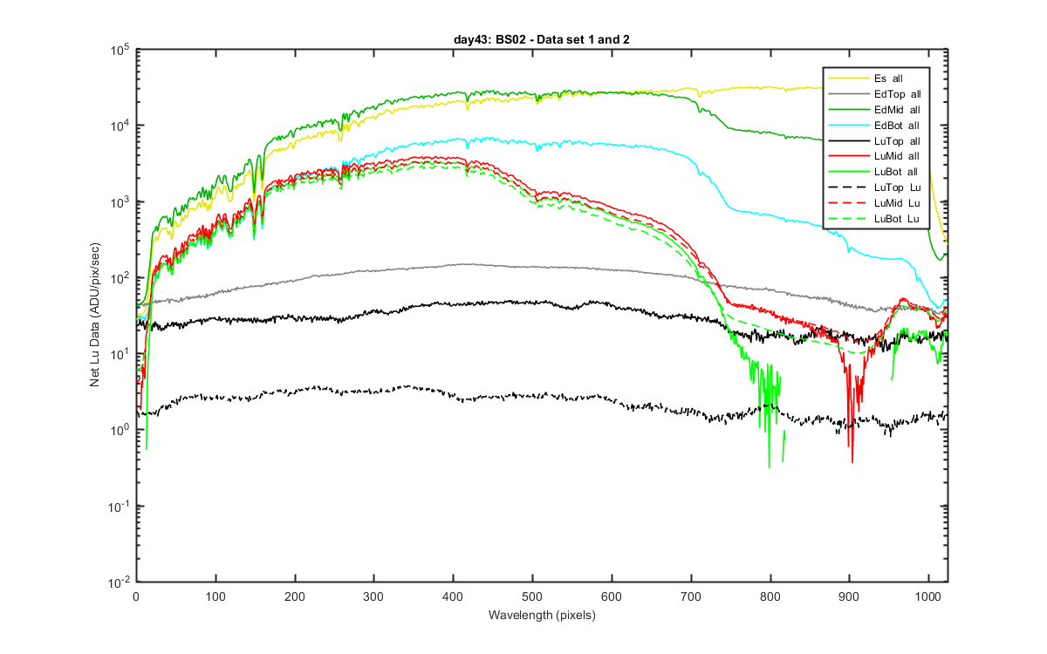The width and height of the screenshot is (1047, 654).
Task: Select the 'Net Lu Data (ADU/pix/sec)' y-axis label
Action: pyautogui.click(x=95, y=316)
